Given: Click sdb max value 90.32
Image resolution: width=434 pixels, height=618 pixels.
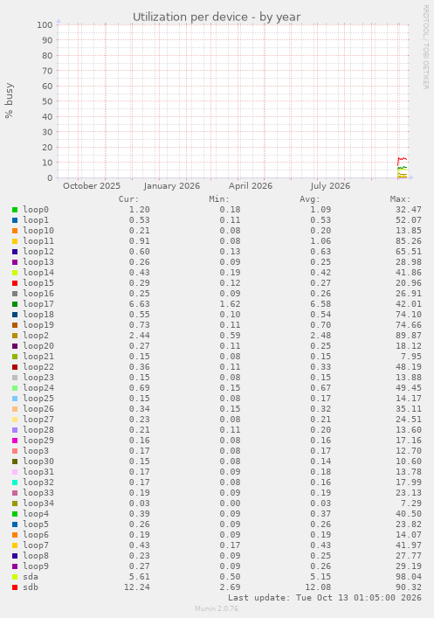Looking at the screenshot, I should tap(409, 587).
